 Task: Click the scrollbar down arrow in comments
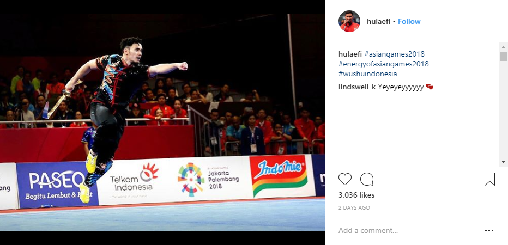click(x=503, y=161)
